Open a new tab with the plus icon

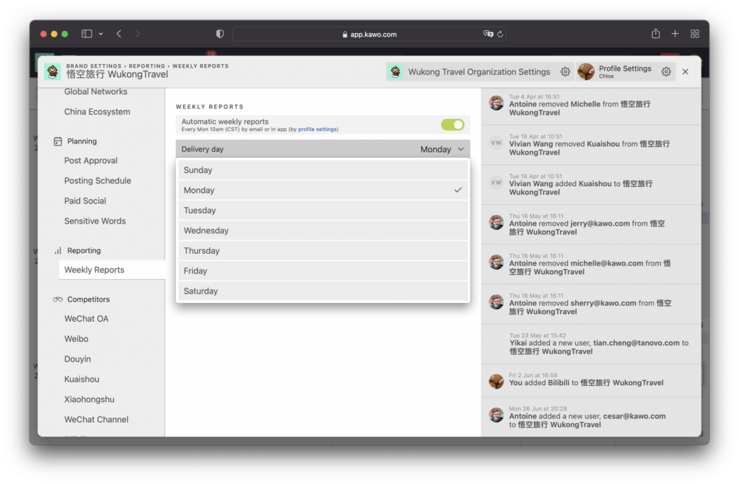click(x=675, y=34)
